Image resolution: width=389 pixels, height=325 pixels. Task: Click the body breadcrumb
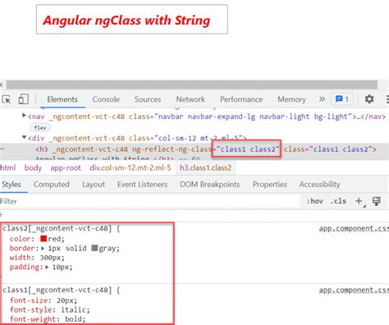coord(33,167)
